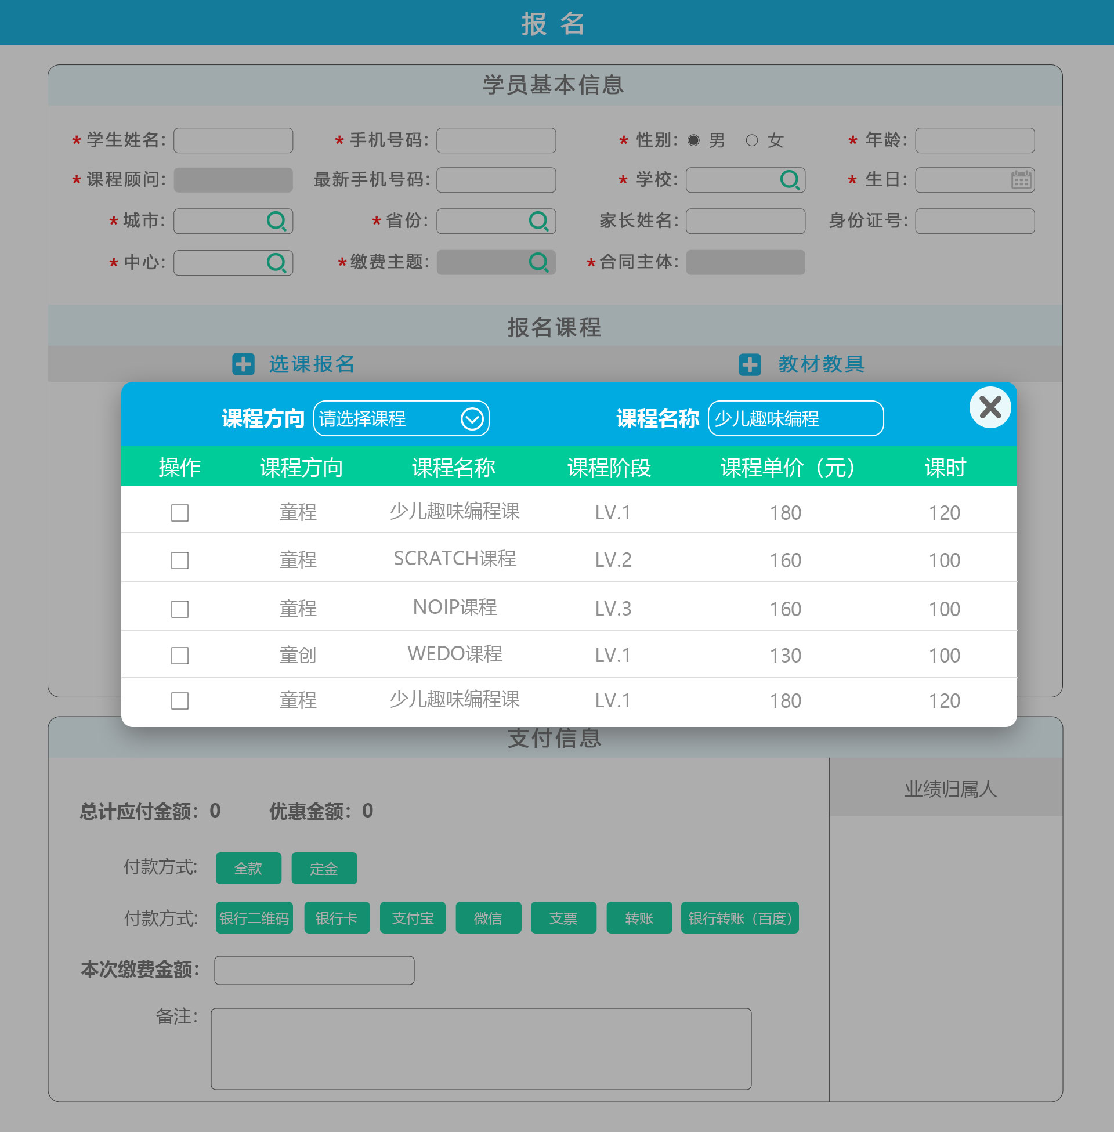Viewport: 1114px width, 1132px height.
Task: Click the search icon in 省份 field
Action: [x=538, y=221]
